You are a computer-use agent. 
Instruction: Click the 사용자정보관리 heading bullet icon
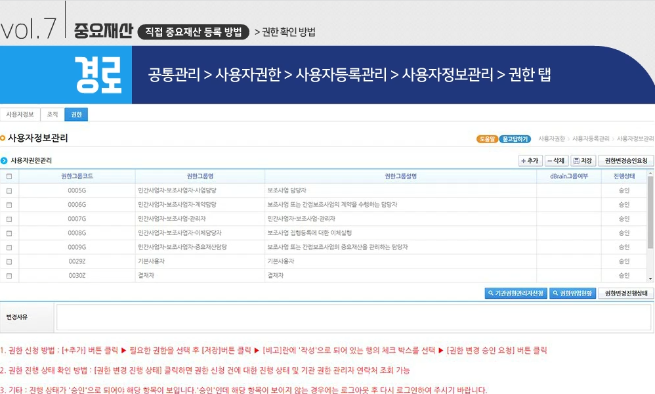pos(3,139)
